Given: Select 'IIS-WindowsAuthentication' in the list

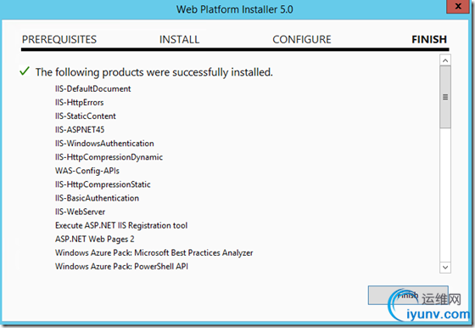Looking at the screenshot, I should pos(104,144).
